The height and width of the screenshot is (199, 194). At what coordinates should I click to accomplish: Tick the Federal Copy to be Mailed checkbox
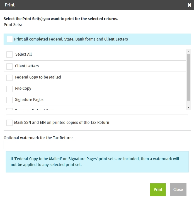click(9, 77)
